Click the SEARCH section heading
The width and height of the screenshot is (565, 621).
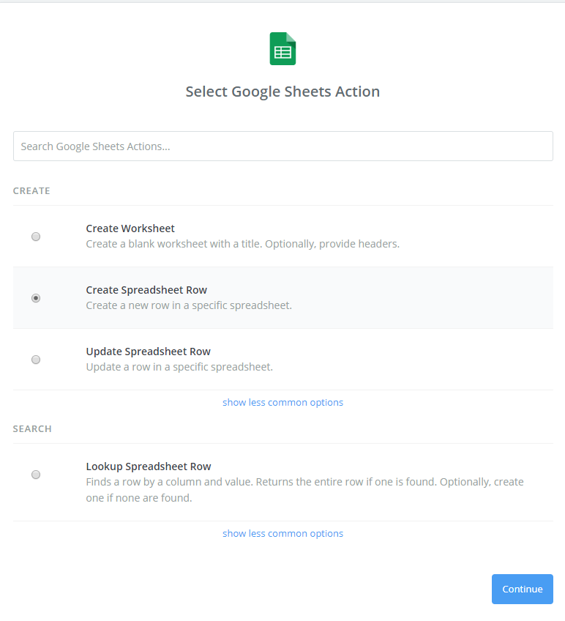coord(32,429)
